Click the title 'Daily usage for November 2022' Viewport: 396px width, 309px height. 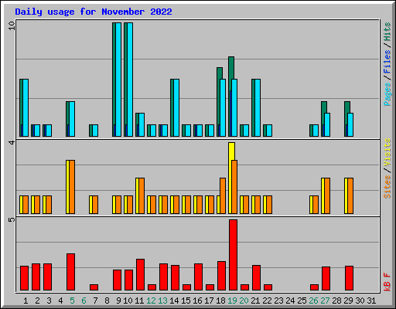(x=94, y=12)
